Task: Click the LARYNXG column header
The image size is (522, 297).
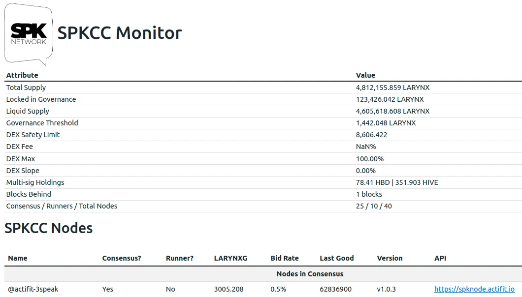Action: [x=230, y=258]
